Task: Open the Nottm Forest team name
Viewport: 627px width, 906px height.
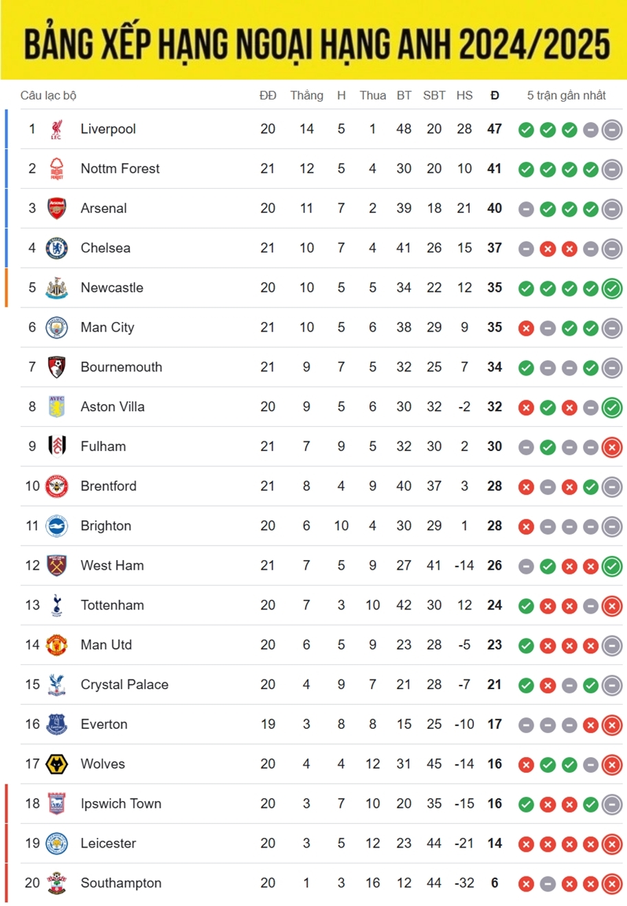Action: point(120,169)
